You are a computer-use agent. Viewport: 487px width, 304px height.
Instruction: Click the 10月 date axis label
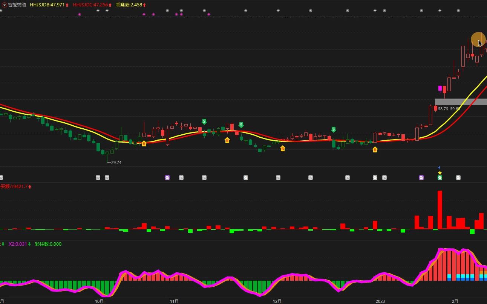click(x=99, y=301)
